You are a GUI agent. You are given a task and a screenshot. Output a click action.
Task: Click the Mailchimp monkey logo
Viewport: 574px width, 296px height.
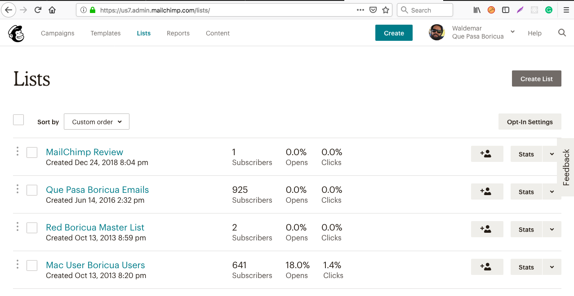[x=16, y=34]
